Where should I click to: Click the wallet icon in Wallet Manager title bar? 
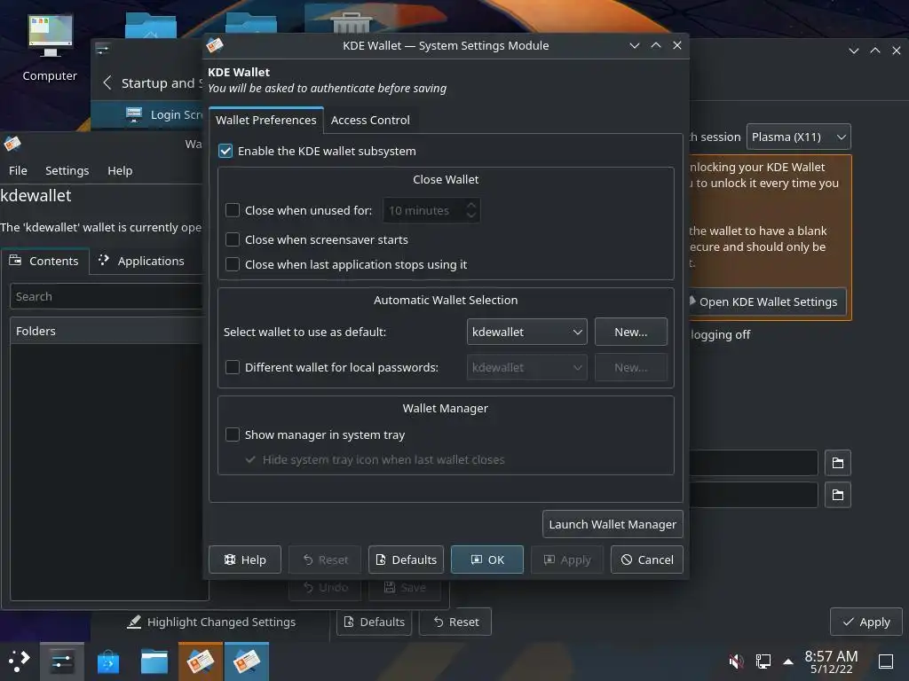click(12, 143)
